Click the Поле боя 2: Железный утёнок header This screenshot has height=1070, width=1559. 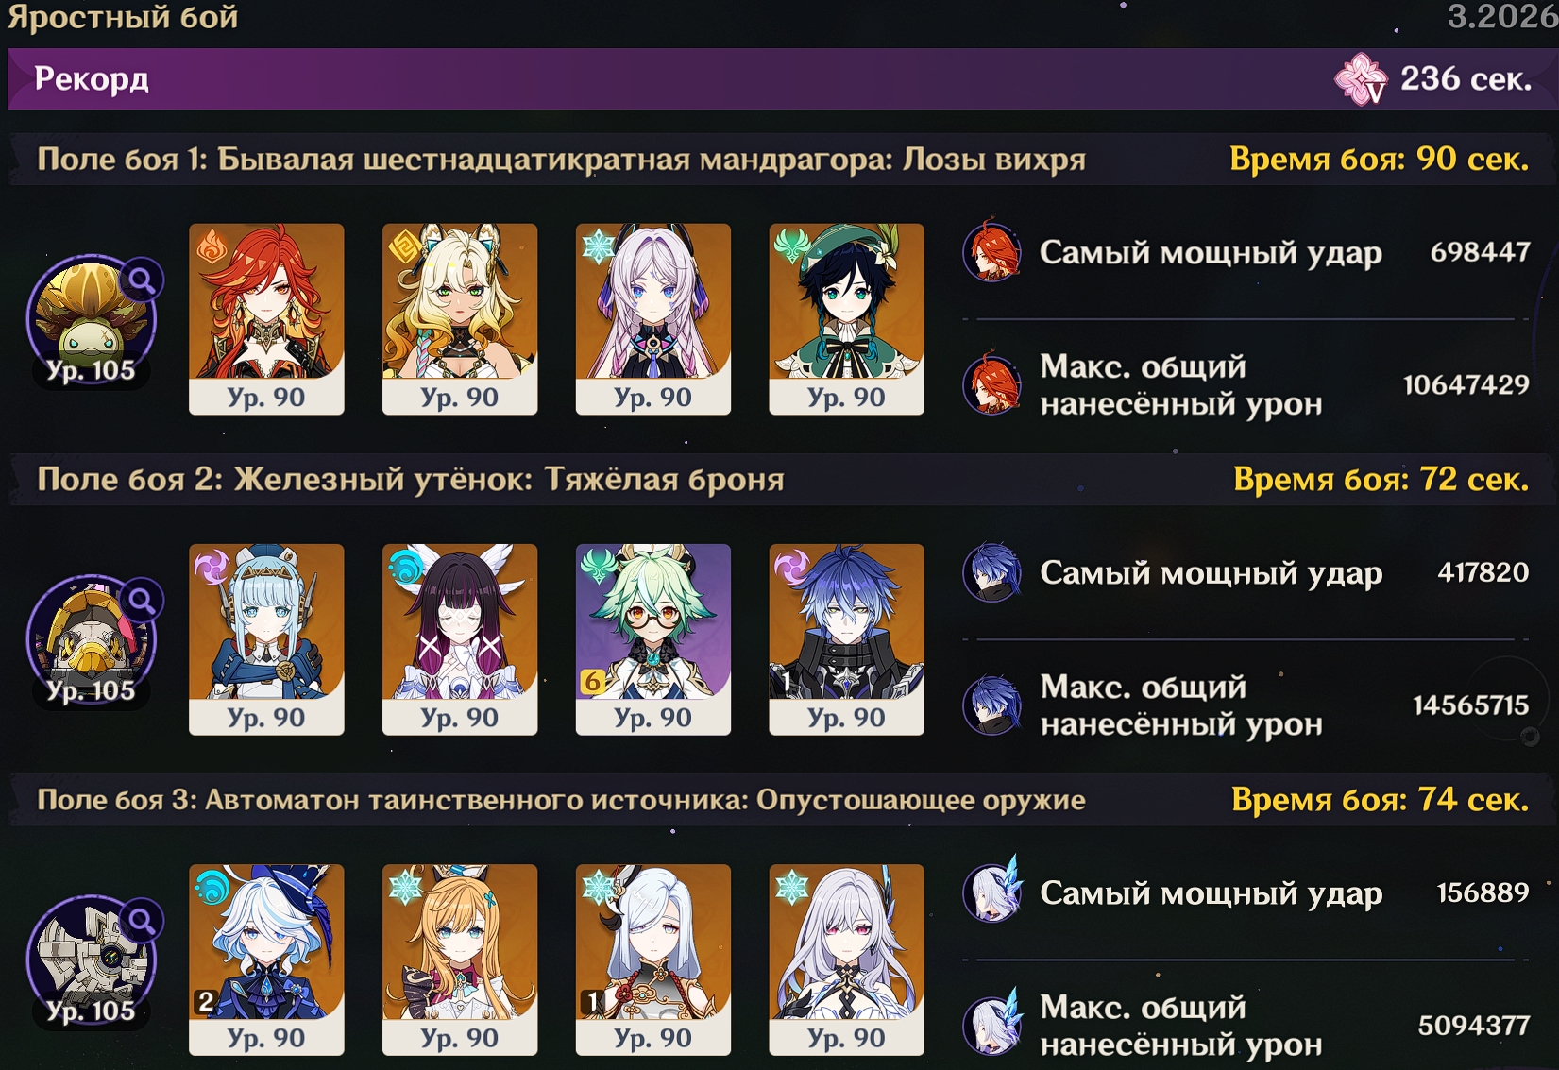[411, 480]
